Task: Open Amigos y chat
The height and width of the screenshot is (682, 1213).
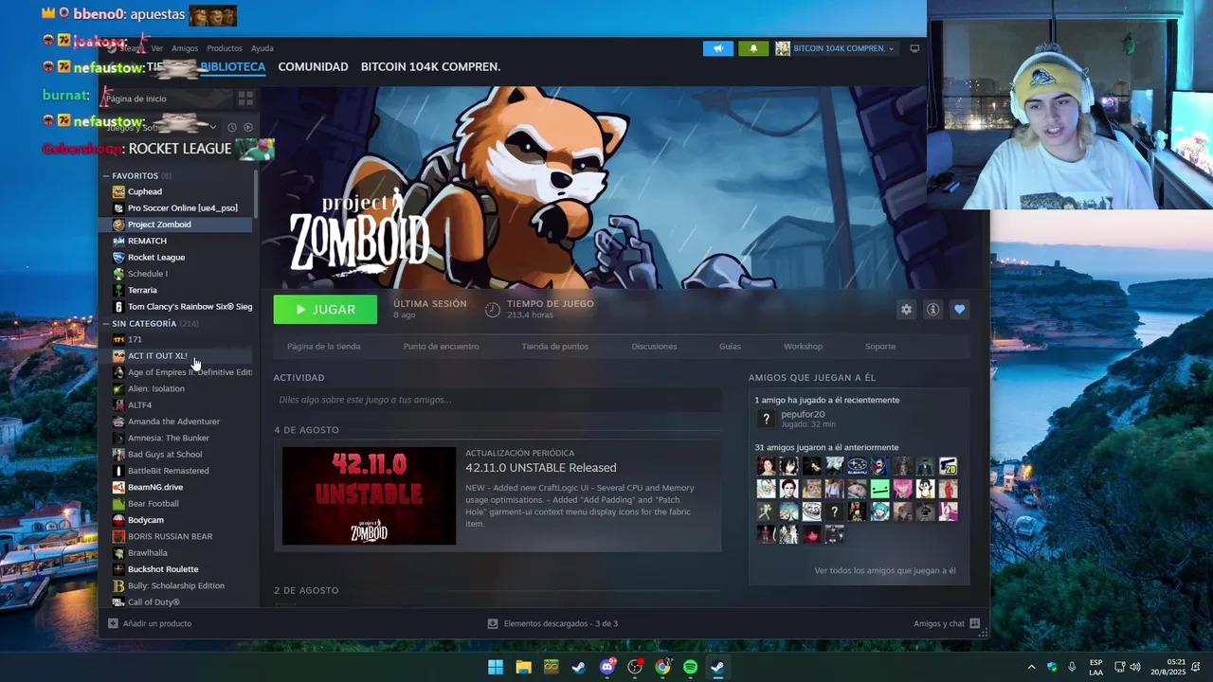Action: coord(947,623)
